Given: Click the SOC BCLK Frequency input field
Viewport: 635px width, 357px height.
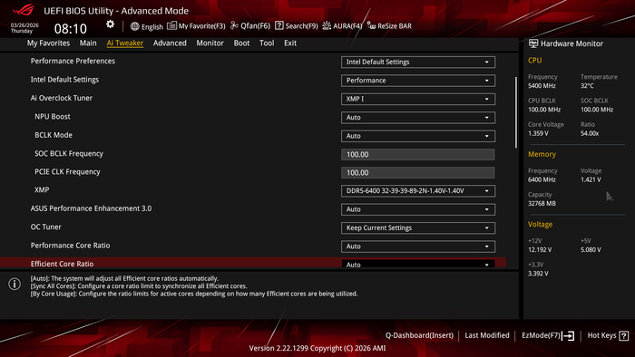Looking at the screenshot, I should click(418, 154).
